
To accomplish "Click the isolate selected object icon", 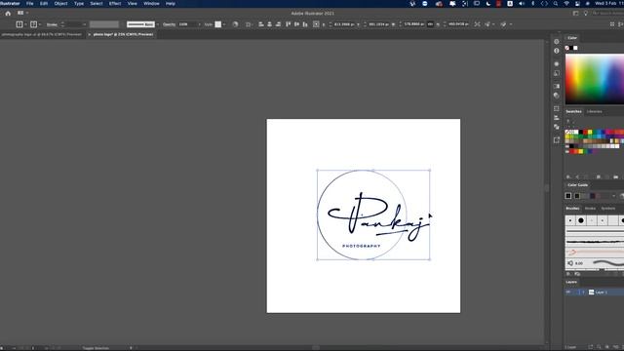I will pyautogui.click(x=477, y=24).
